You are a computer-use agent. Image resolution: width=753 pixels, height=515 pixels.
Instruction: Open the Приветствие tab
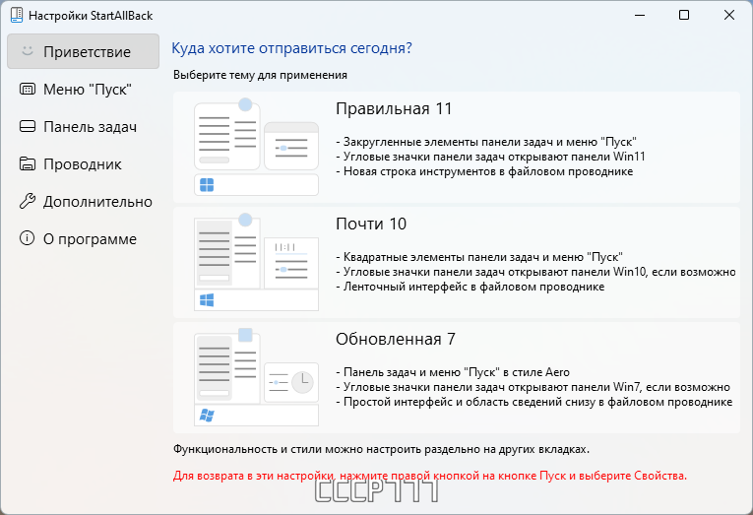click(x=83, y=51)
